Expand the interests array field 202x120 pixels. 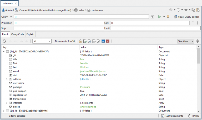[7, 103]
